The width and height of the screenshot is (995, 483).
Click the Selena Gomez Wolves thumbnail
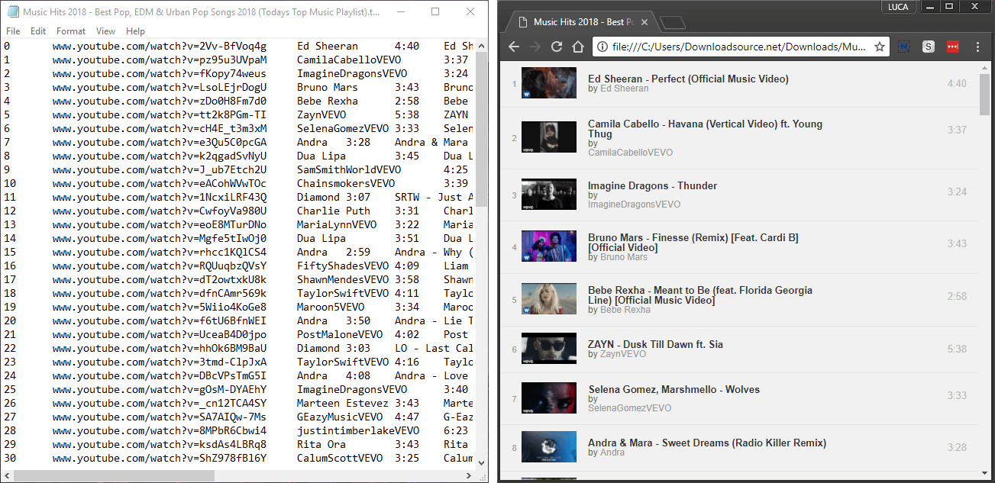click(548, 398)
